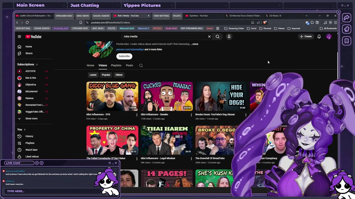
Task: Open the All Bookmarks folder
Action: pyautogui.click(x=328, y=28)
